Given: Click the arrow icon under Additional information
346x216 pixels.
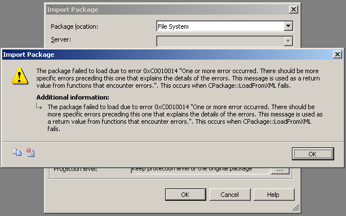Looking at the screenshot, I should [39, 106].
